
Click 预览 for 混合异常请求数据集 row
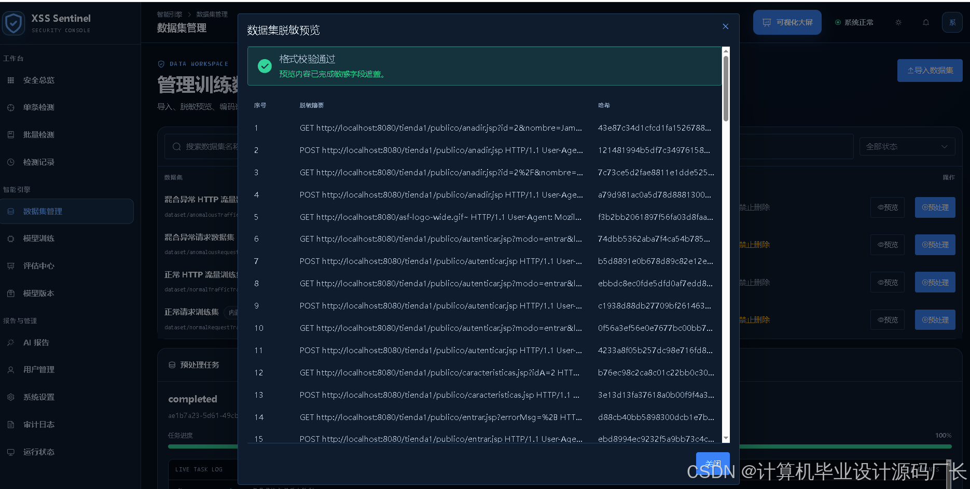(x=888, y=245)
